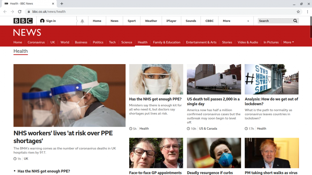Open News in the BBC top bar

coord(115,21)
